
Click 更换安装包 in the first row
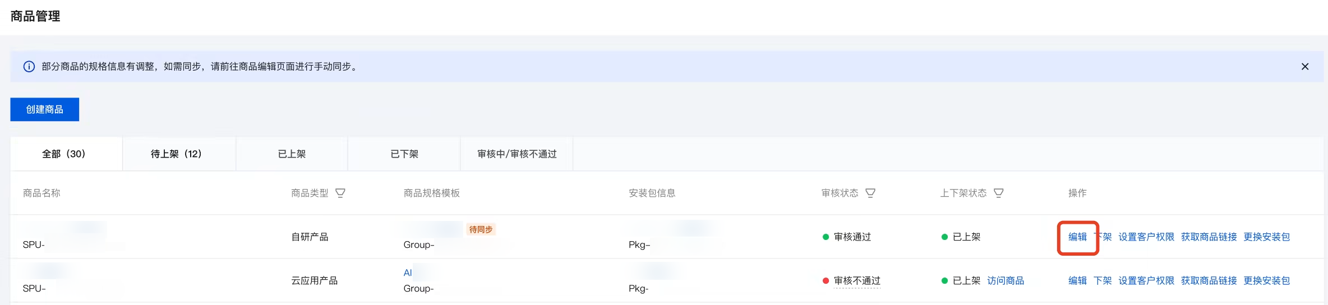pyautogui.click(x=1266, y=237)
